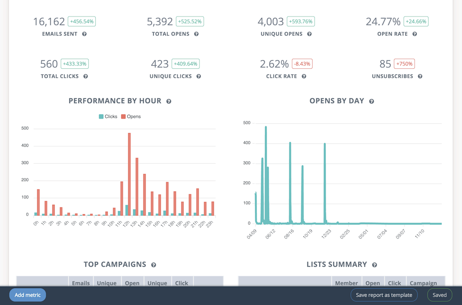The height and width of the screenshot is (305, 462).
Task: Toggle the Clicks series in the legend
Action: tap(107, 116)
